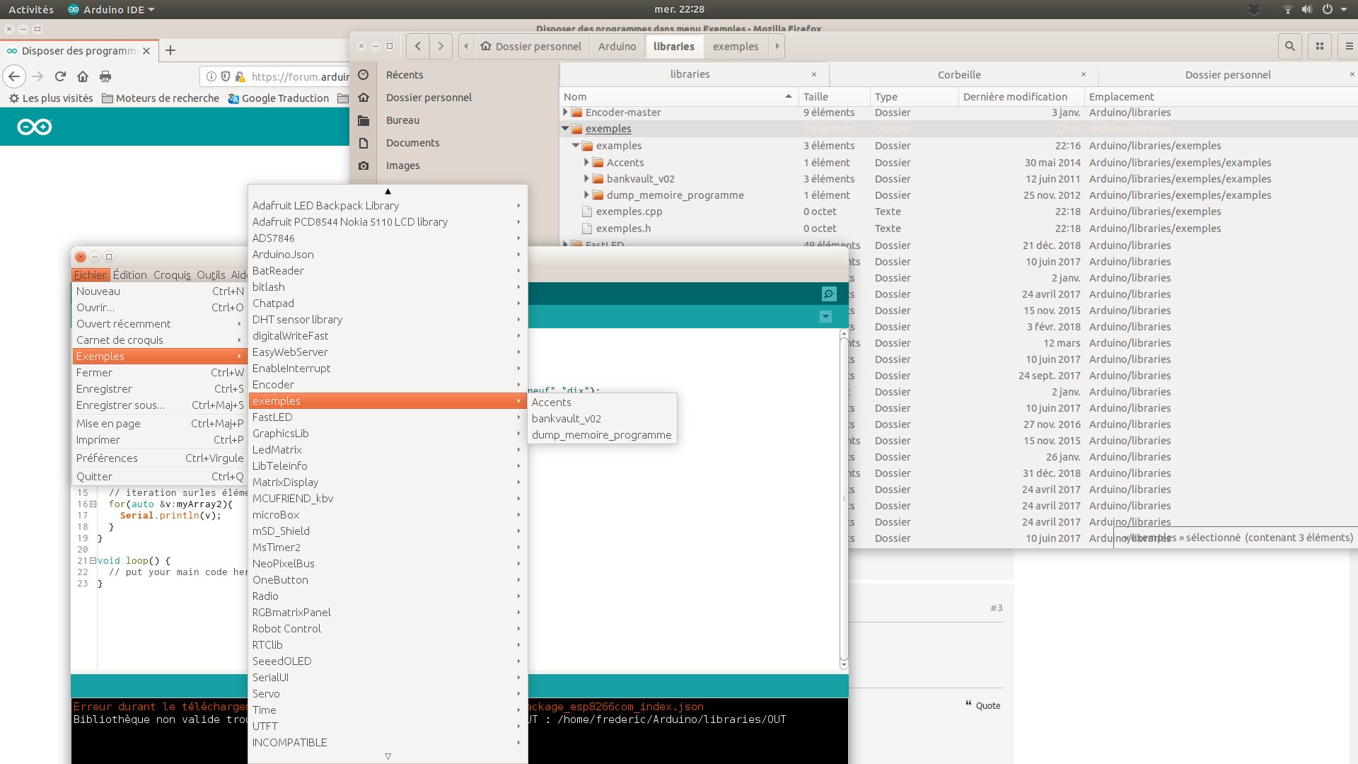Open the file manager hamburger menu

tap(1347, 46)
